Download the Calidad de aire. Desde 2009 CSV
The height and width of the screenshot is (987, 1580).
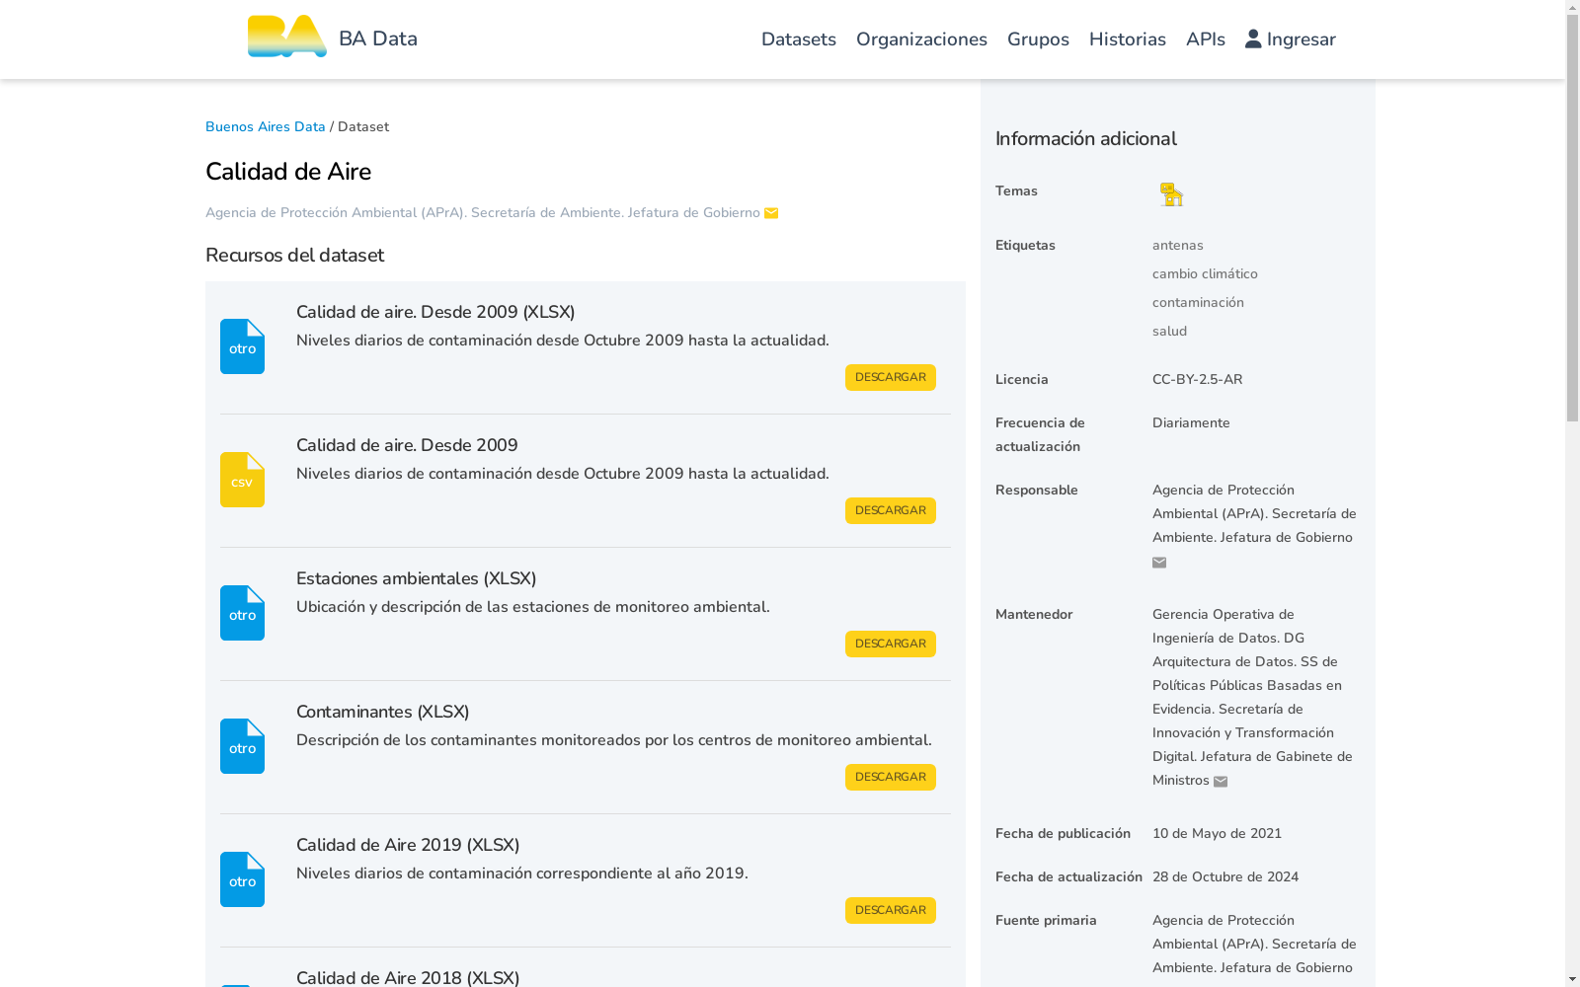(891, 510)
